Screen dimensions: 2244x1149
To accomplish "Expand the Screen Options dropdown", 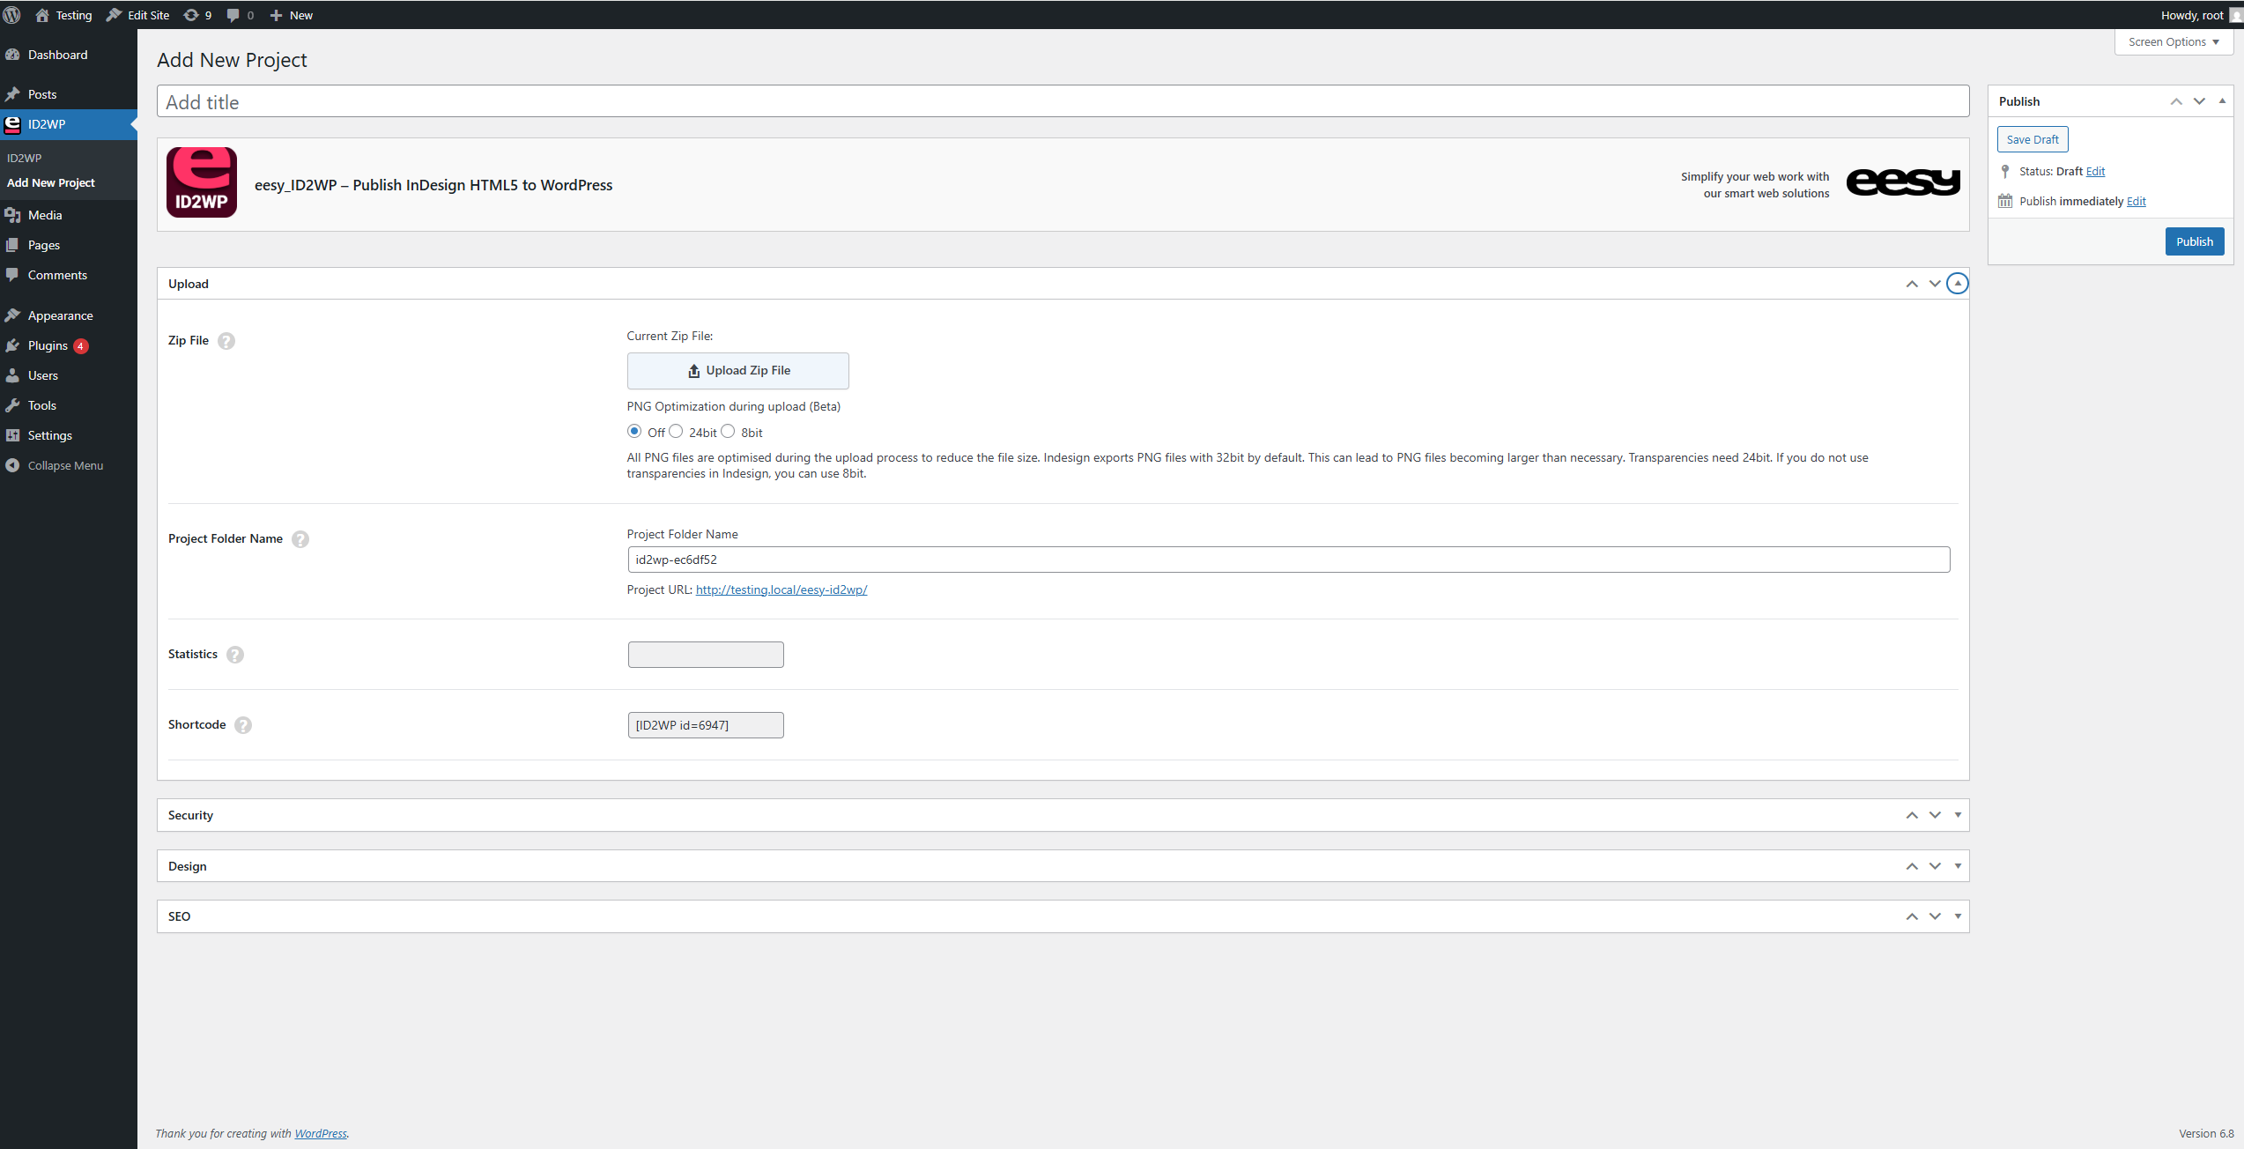I will click(x=2174, y=41).
